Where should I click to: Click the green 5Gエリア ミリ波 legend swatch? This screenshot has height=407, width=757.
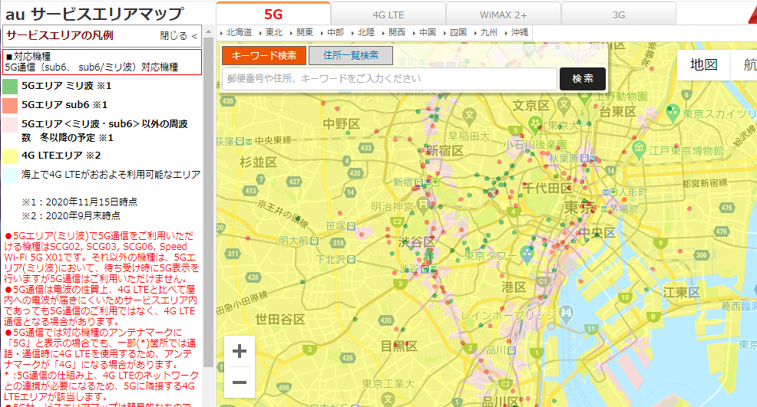coord(10,87)
